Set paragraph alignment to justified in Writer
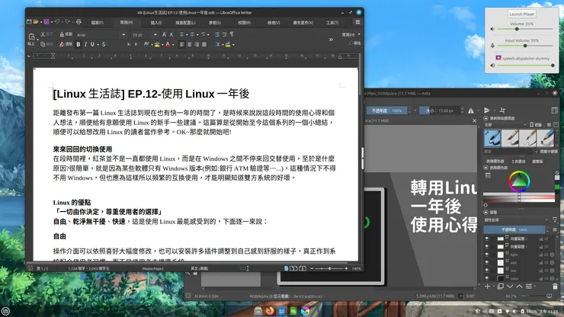The width and height of the screenshot is (564, 317). [204, 44]
